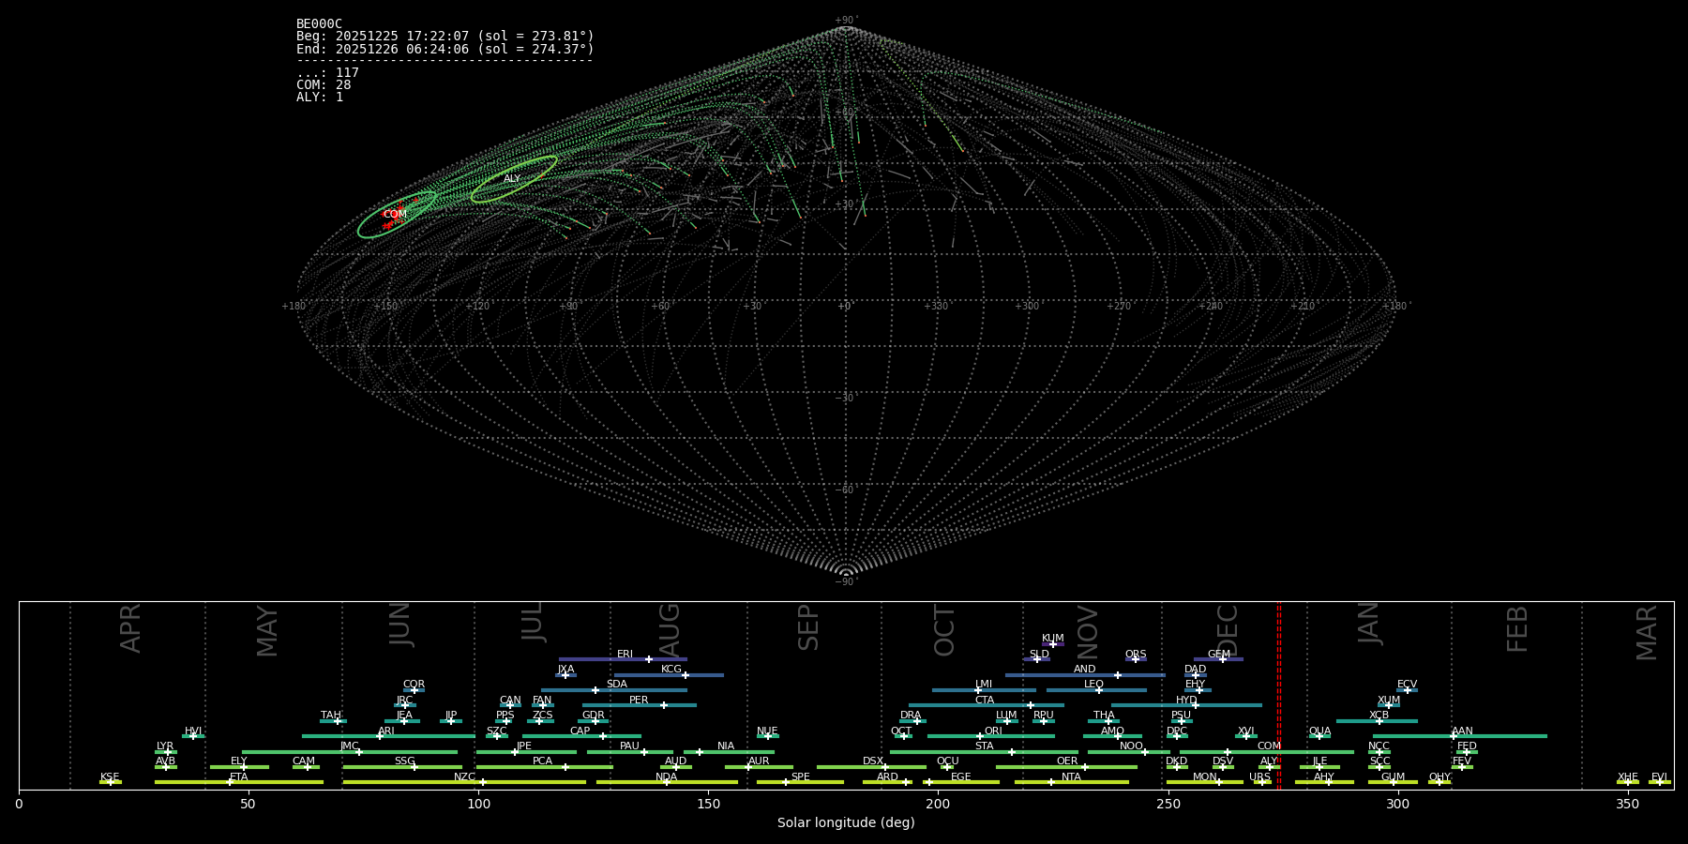Image resolution: width=1688 pixels, height=844 pixels.
Task: Click the JAN month label in the timeline
Action: (x=1368, y=624)
